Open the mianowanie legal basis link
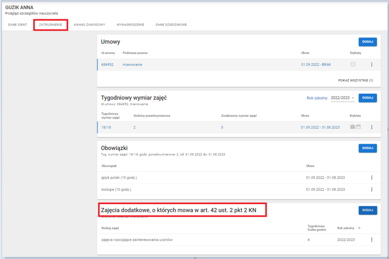 point(132,64)
